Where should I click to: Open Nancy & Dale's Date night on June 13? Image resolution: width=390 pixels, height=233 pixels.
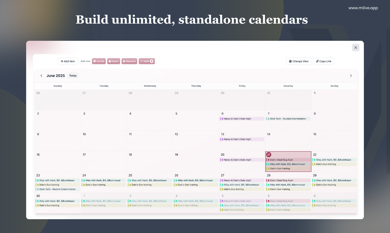(x=242, y=139)
